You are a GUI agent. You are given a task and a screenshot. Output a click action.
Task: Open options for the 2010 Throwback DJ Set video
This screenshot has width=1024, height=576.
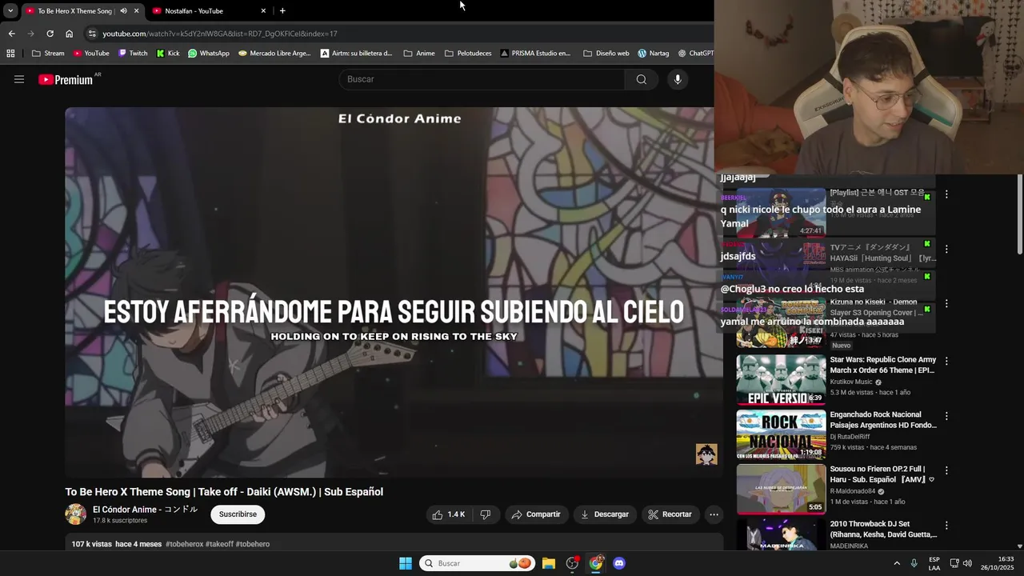946,526
